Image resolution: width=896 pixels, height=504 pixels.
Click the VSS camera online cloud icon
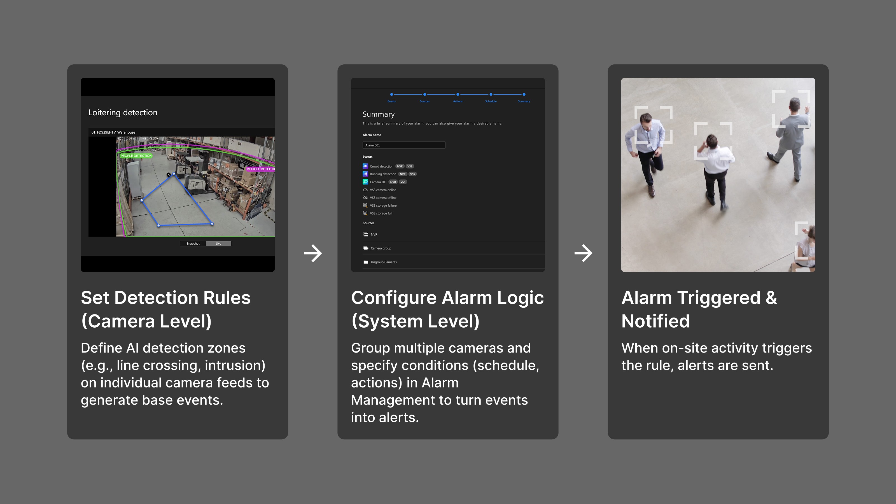coord(365,190)
